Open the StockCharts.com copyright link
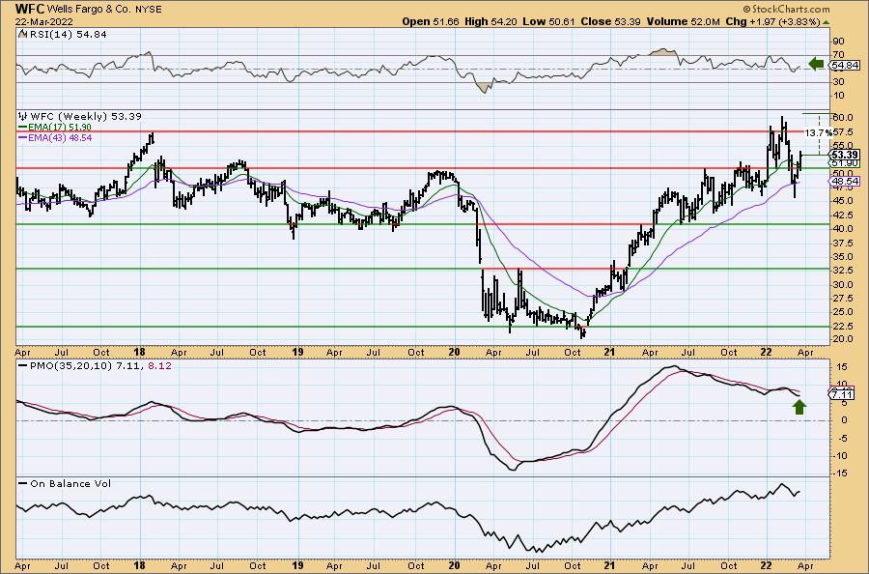Image resolution: width=869 pixels, height=574 pixels. (786, 9)
